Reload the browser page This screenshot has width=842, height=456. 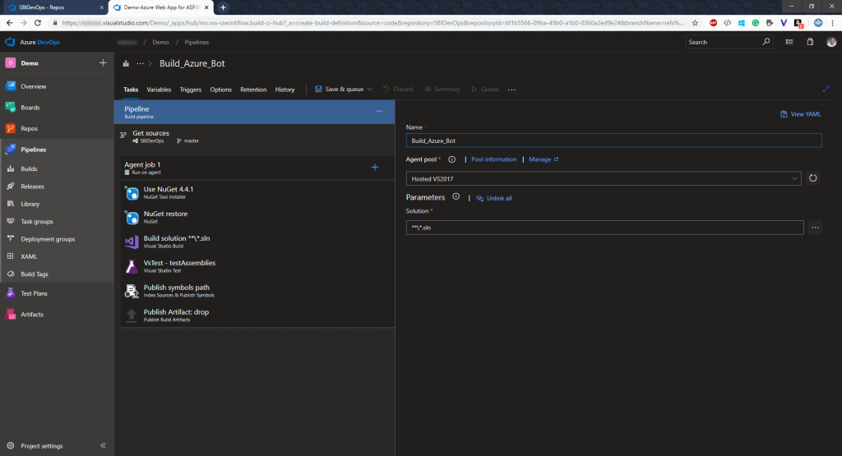point(38,22)
